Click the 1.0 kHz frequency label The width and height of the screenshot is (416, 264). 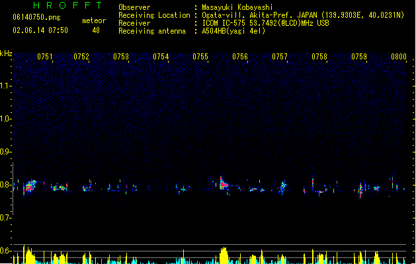[5, 119]
